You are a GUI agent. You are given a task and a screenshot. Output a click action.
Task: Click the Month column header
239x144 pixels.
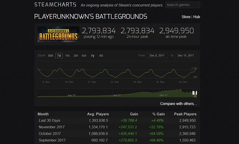(x=43, y=114)
